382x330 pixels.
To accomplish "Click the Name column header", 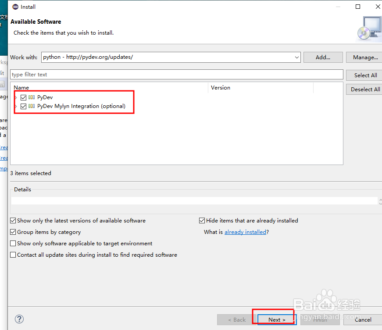I will pos(109,87).
